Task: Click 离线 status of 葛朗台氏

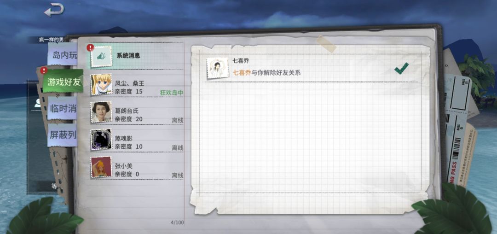Action: pyautogui.click(x=178, y=121)
